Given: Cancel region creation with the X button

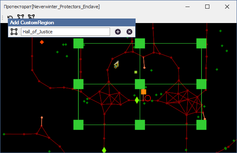Looking at the screenshot, I should pyautogui.click(x=129, y=32).
